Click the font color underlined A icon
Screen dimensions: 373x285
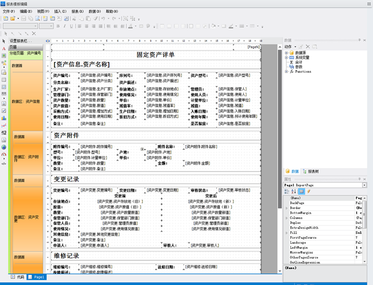point(131,26)
